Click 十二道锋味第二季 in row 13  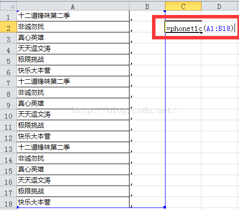44,147
